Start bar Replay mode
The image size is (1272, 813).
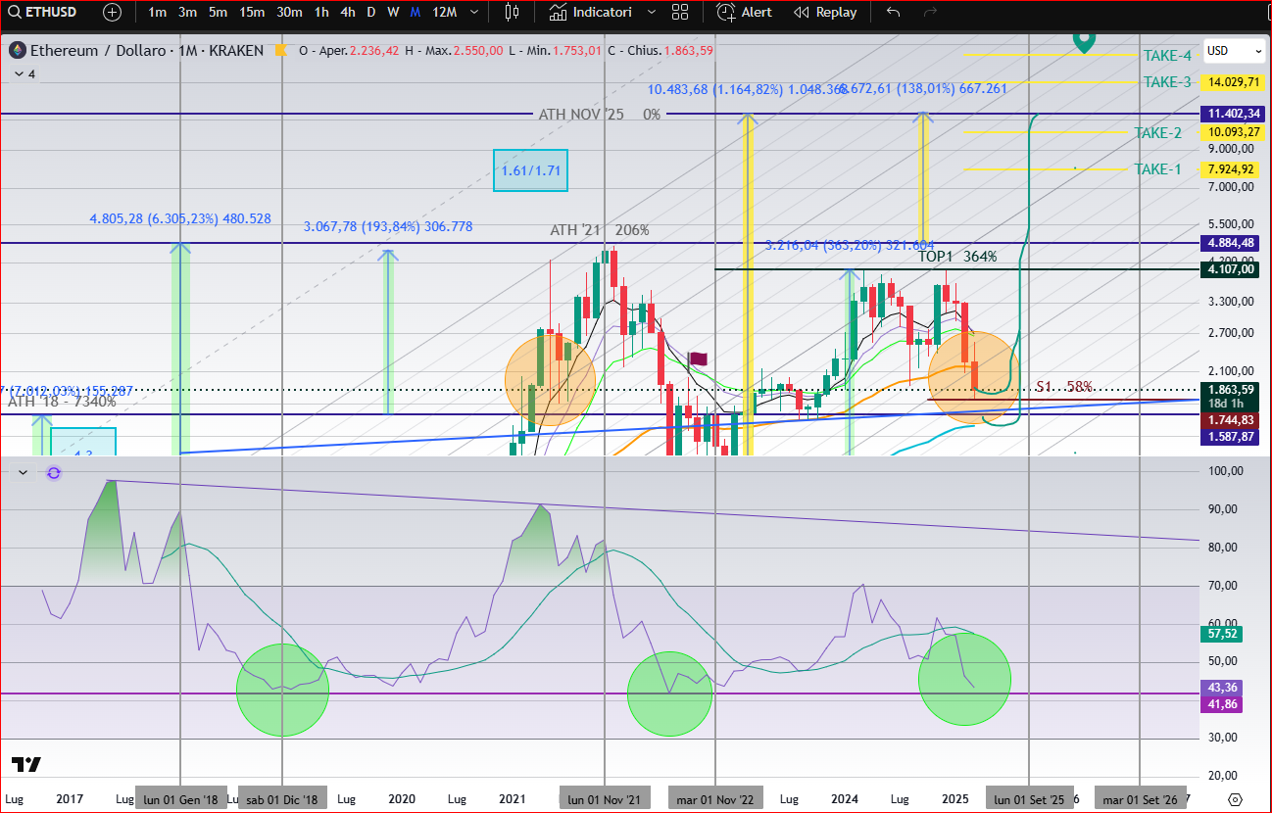825,13
